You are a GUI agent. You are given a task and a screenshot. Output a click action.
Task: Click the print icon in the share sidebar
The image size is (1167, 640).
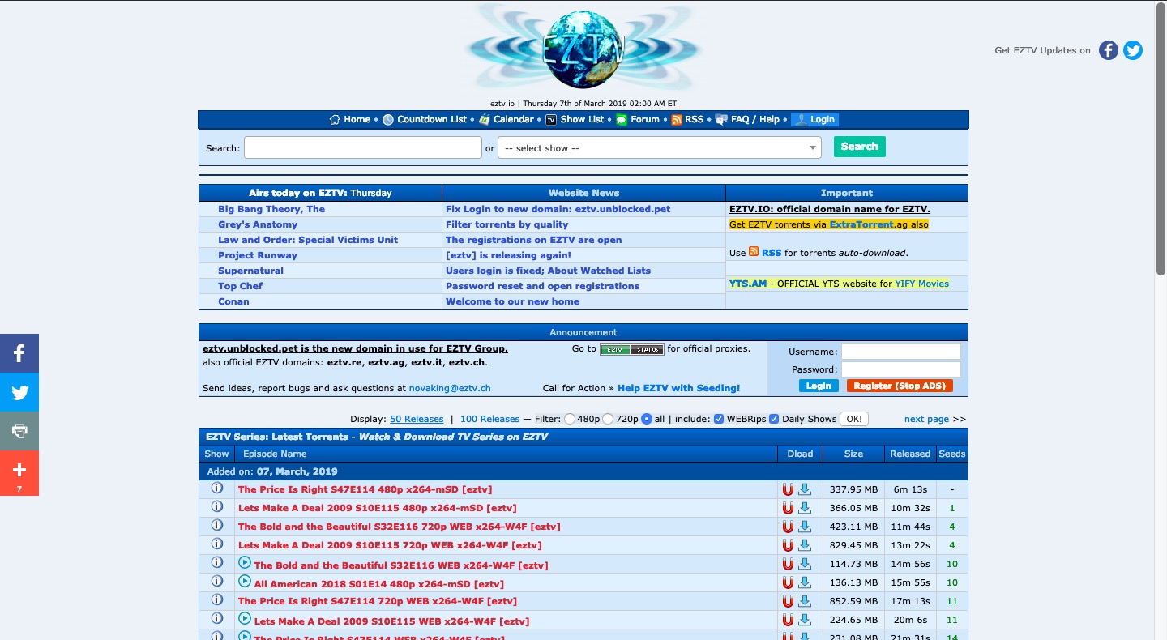(x=19, y=431)
